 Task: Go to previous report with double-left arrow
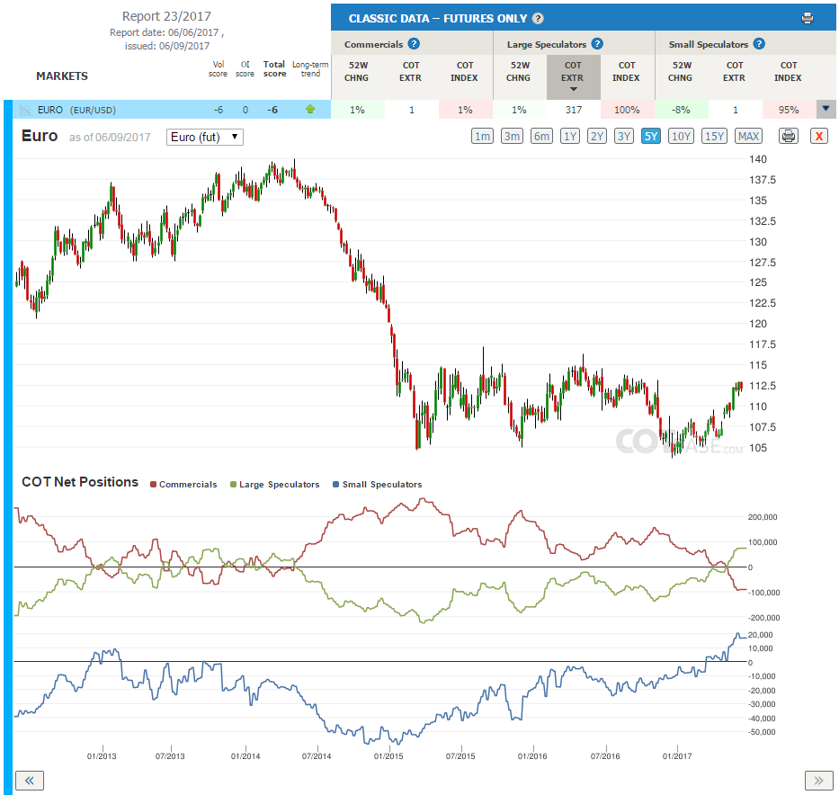30,781
